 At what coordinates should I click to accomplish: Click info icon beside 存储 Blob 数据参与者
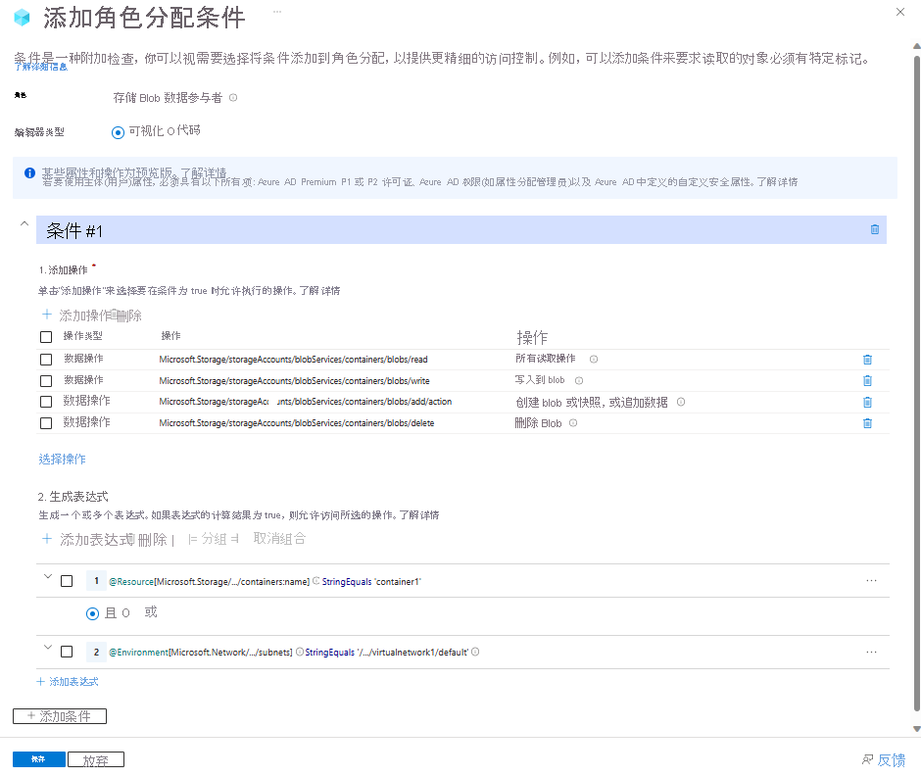233,98
